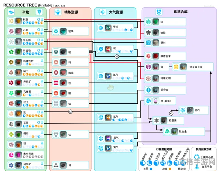Click the teal 玻璃 cube icon
This screenshot has height=171, width=221.
coord(63,31)
